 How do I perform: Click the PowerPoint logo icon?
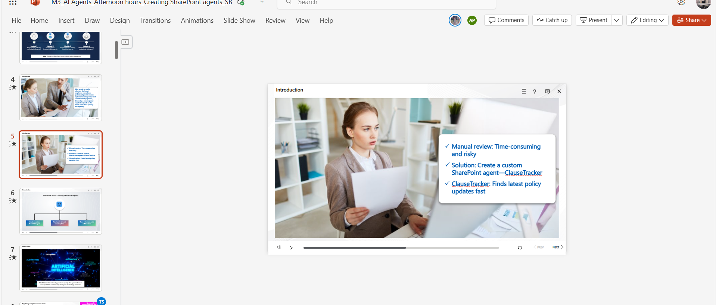tap(35, 3)
